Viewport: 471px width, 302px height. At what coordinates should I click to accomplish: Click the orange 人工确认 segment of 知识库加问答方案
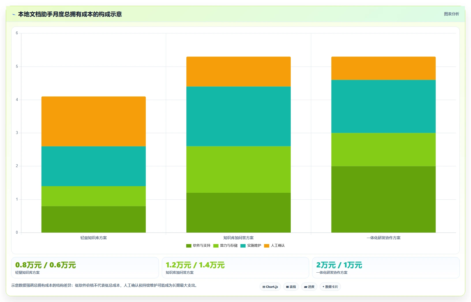coord(239,71)
